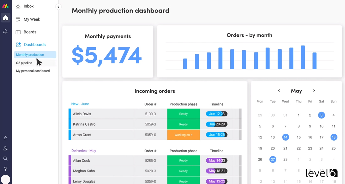Open the monday.com home icon
The height and width of the screenshot is (184, 345).
5,18
